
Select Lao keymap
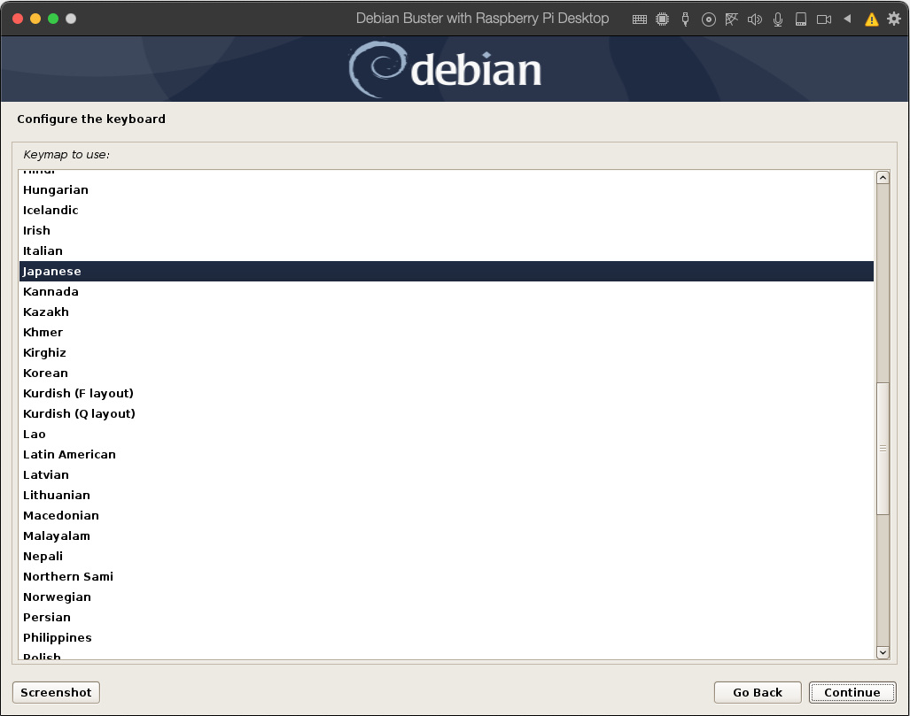click(x=447, y=434)
